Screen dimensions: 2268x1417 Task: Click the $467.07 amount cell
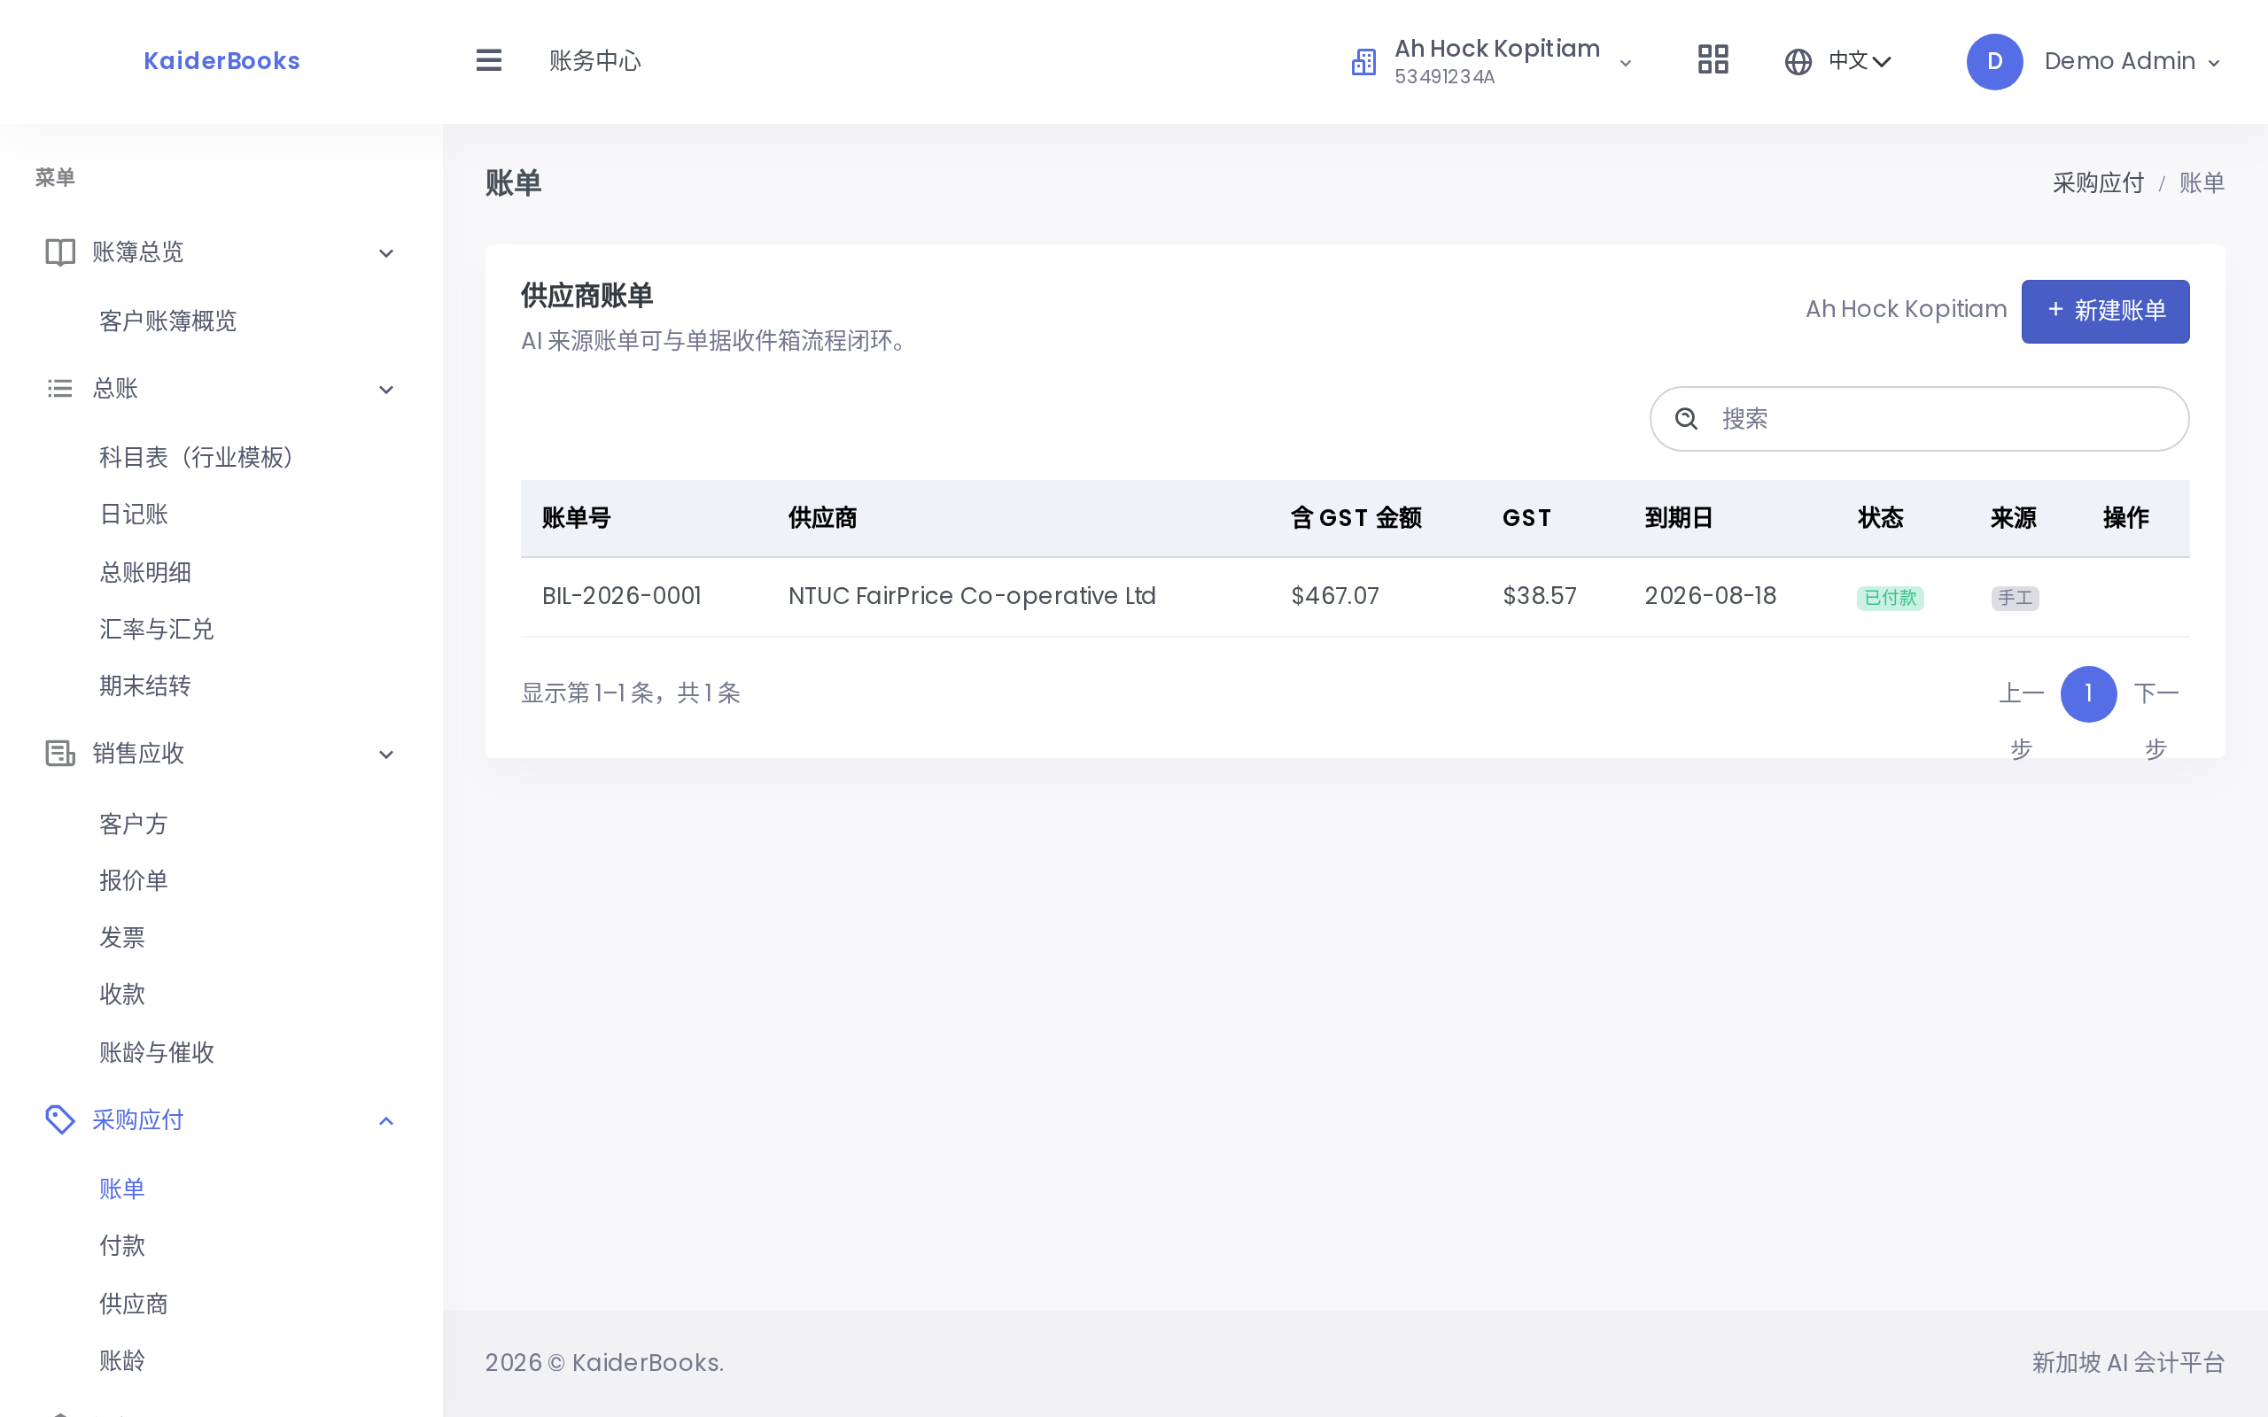(1334, 596)
